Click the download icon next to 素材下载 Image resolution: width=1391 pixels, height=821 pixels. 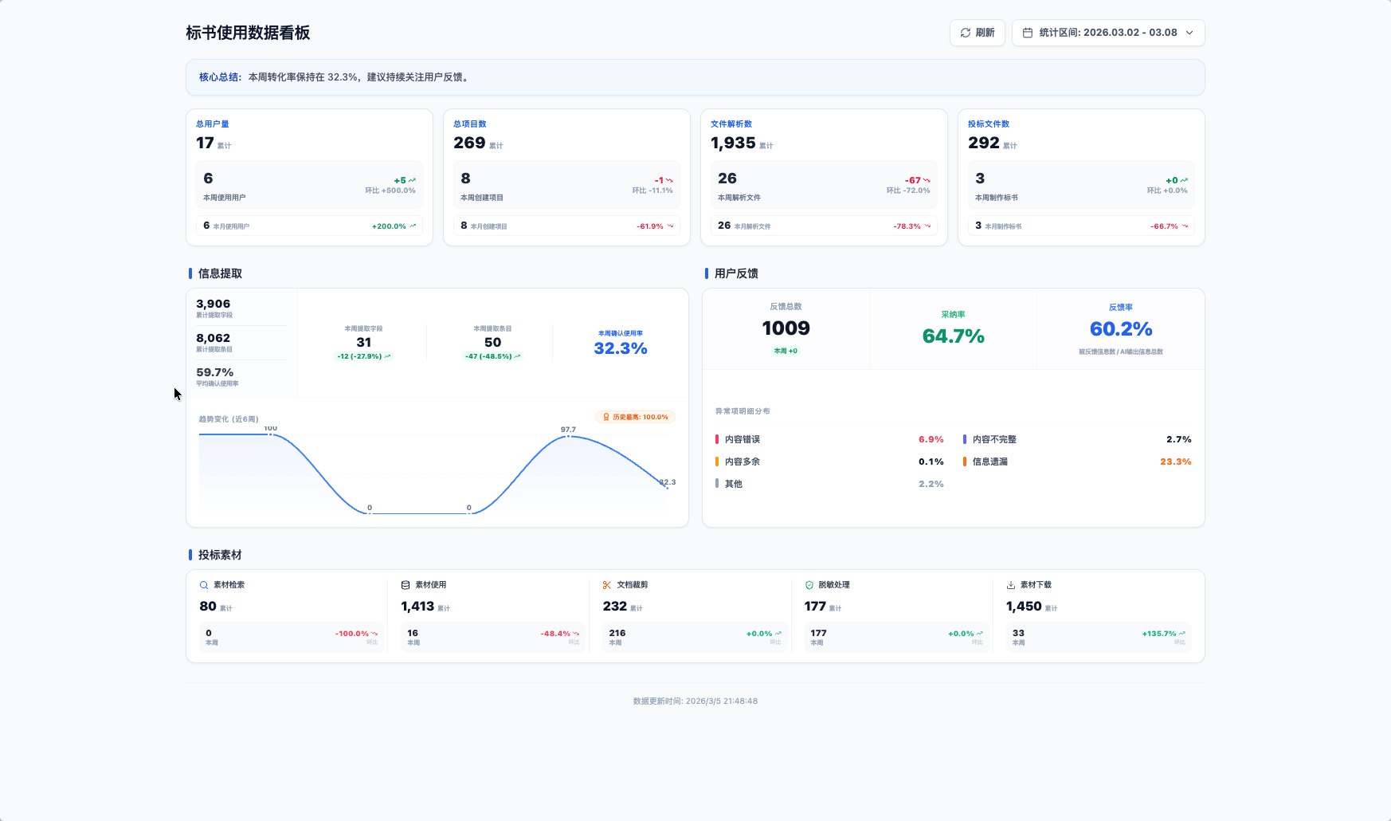[1011, 585]
